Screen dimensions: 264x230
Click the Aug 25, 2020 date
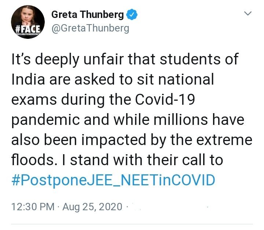92,207
